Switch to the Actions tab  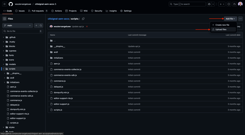[57, 11]
